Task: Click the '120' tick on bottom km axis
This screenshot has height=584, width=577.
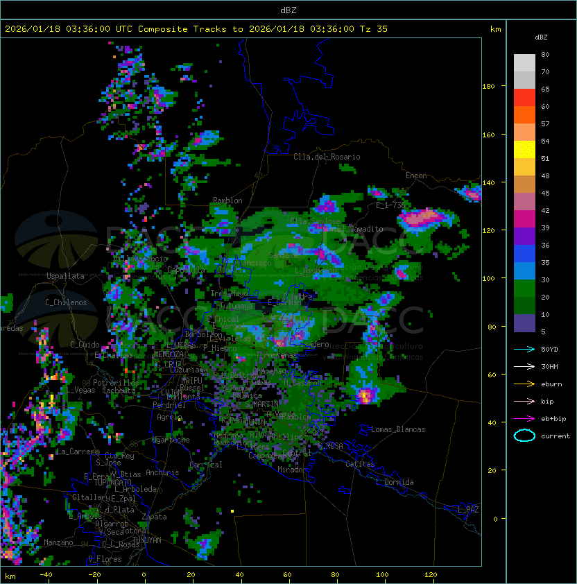Action: pos(431,575)
